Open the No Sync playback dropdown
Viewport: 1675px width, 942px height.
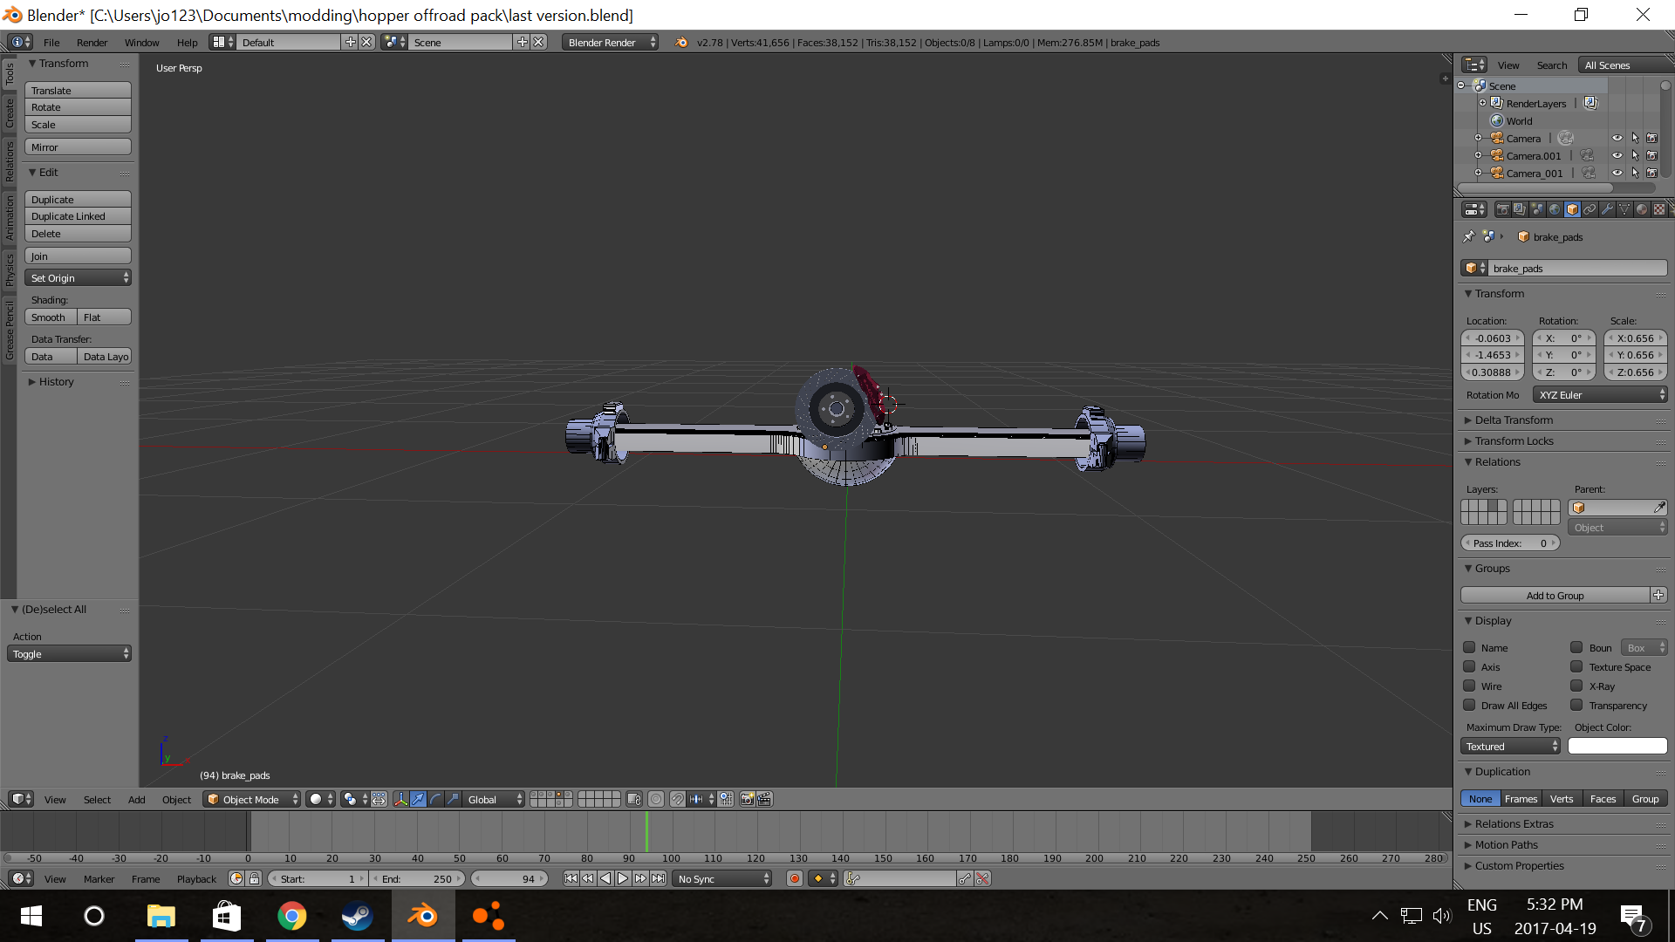click(722, 878)
